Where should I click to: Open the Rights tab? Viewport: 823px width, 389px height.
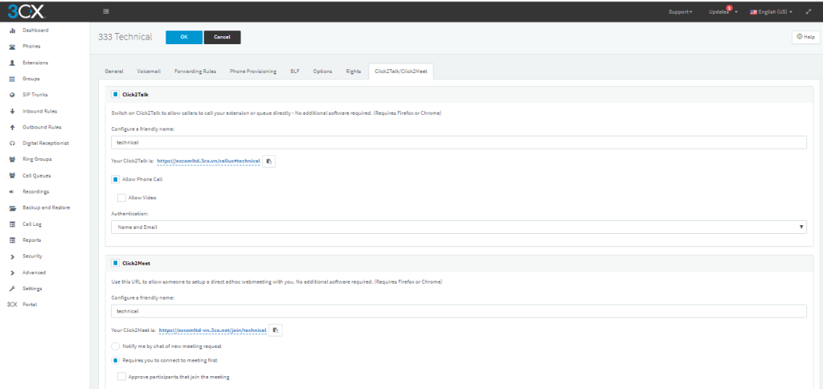354,72
